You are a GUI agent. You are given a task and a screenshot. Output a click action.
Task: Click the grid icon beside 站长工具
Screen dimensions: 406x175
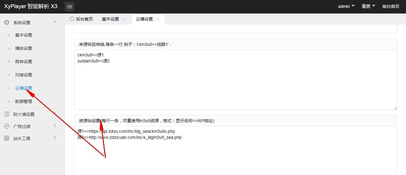pos(7,138)
